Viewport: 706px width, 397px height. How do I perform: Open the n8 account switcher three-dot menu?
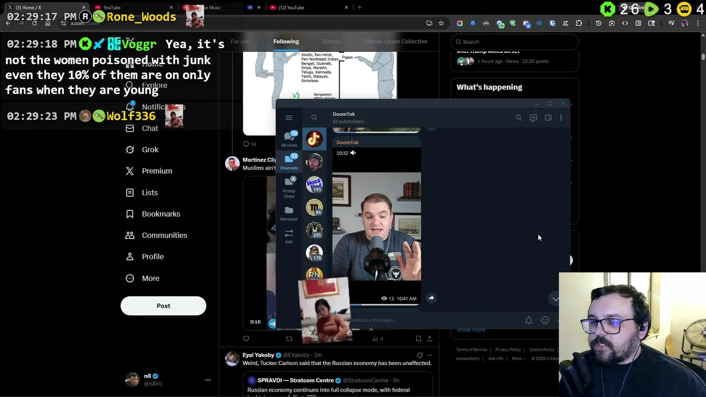(208, 380)
